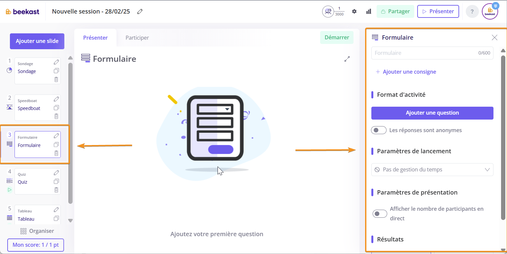Click the Ajouter une consigne link
Screen dimensions: 507x254
pos(406,72)
